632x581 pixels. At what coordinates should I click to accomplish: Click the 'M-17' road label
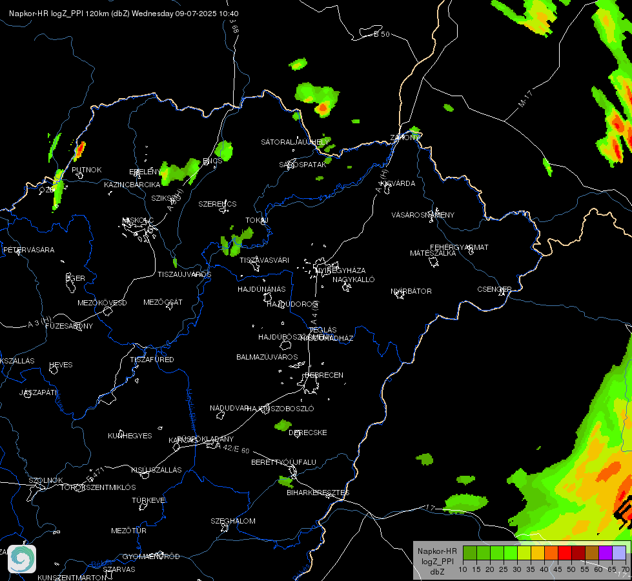pyautogui.click(x=525, y=99)
